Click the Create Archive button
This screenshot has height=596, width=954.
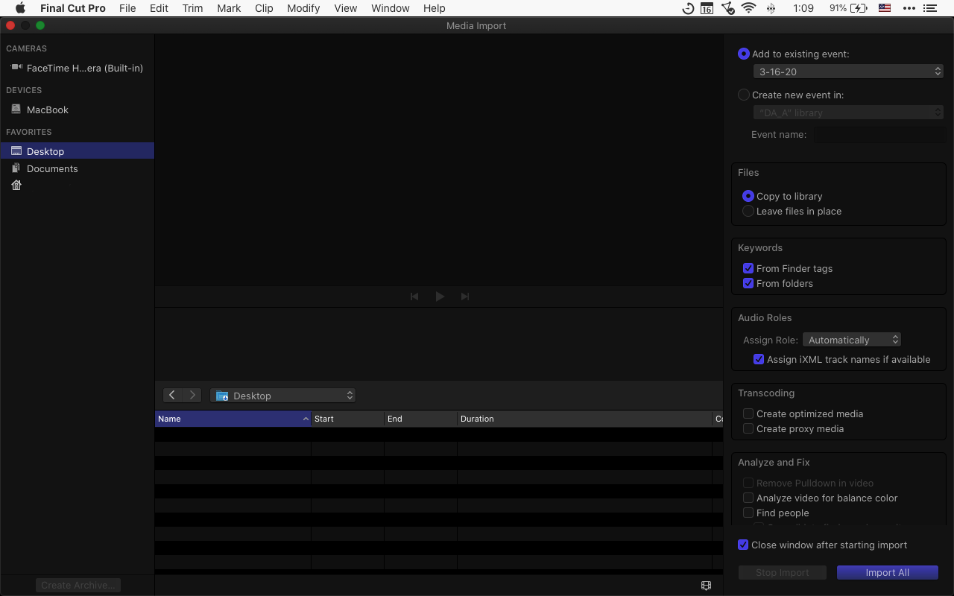tap(78, 585)
